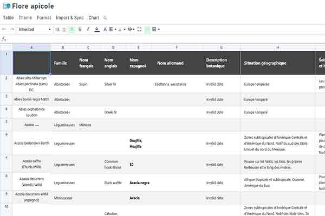Select the Famille header cell
Screen dimensions: 325x216
click(61, 63)
